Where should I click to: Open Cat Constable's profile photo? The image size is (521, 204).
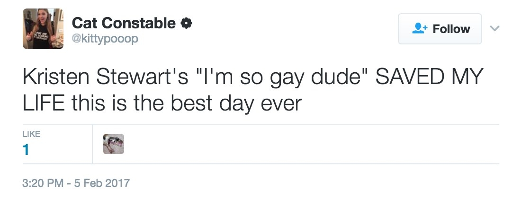tap(43, 29)
